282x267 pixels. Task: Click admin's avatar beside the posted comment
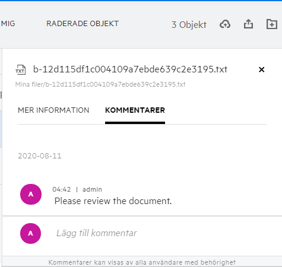point(31,194)
